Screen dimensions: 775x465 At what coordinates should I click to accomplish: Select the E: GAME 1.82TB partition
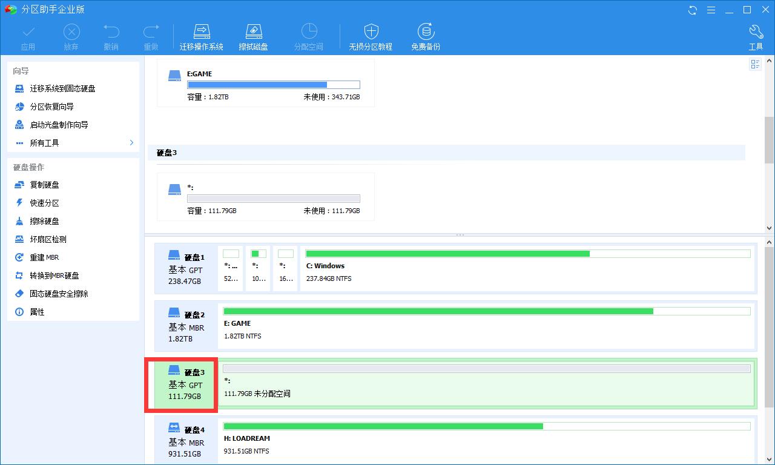point(487,326)
